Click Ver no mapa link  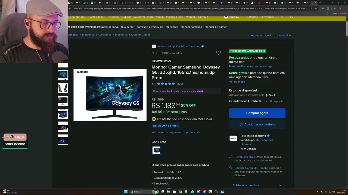coord(237,82)
